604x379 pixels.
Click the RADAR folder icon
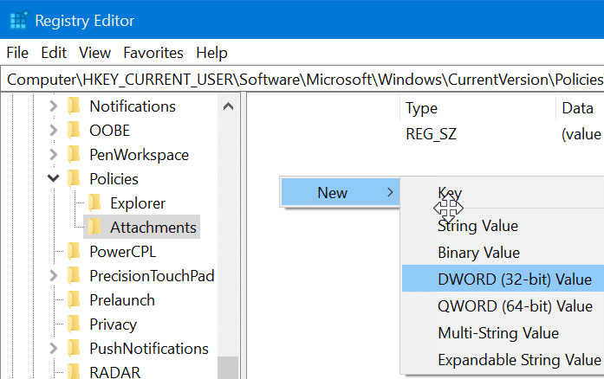[74, 371]
